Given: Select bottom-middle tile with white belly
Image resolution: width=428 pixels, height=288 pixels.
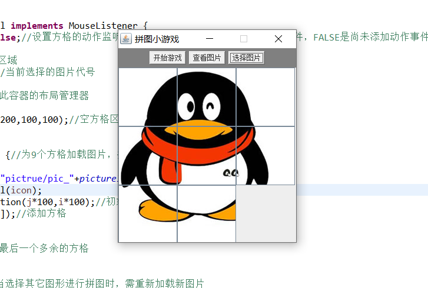Looking at the screenshot, I should tap(207, 213).
